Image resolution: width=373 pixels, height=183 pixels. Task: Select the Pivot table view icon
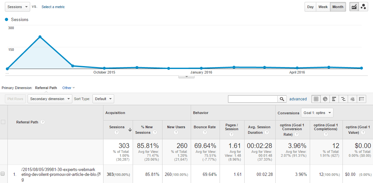[x=361, y=99]
